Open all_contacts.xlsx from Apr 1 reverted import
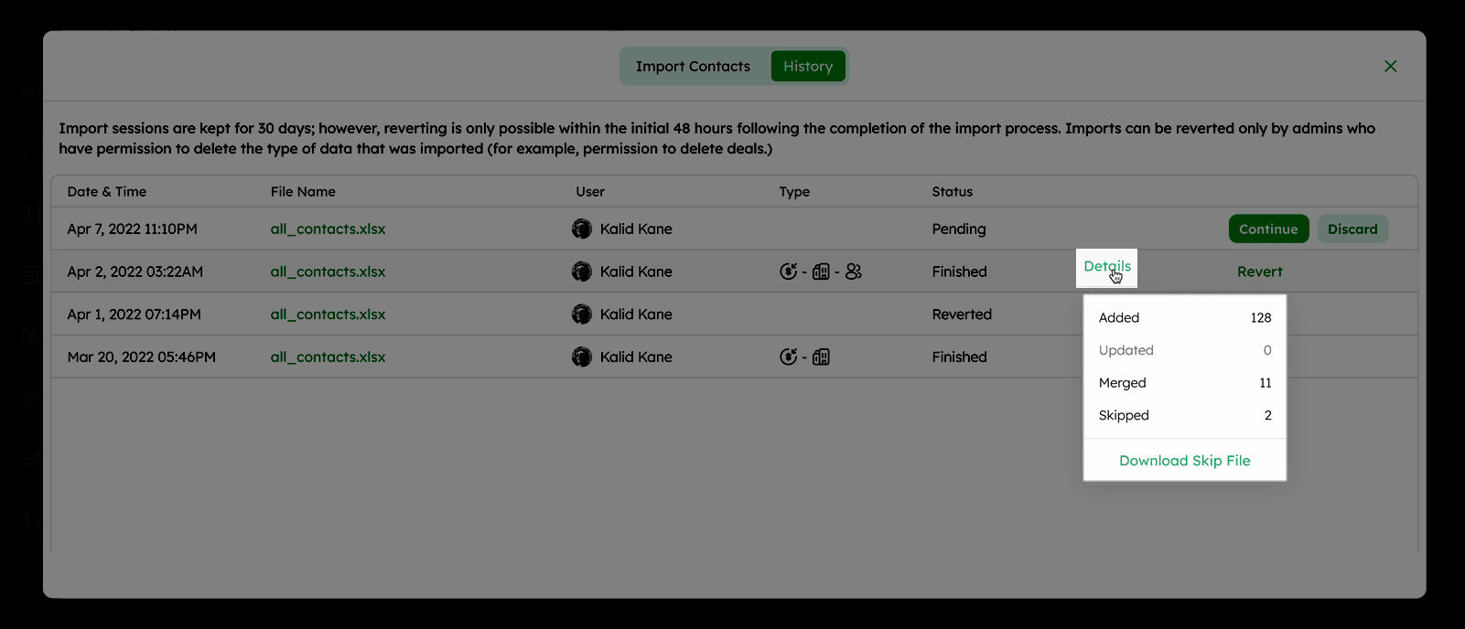 point(328,314)
